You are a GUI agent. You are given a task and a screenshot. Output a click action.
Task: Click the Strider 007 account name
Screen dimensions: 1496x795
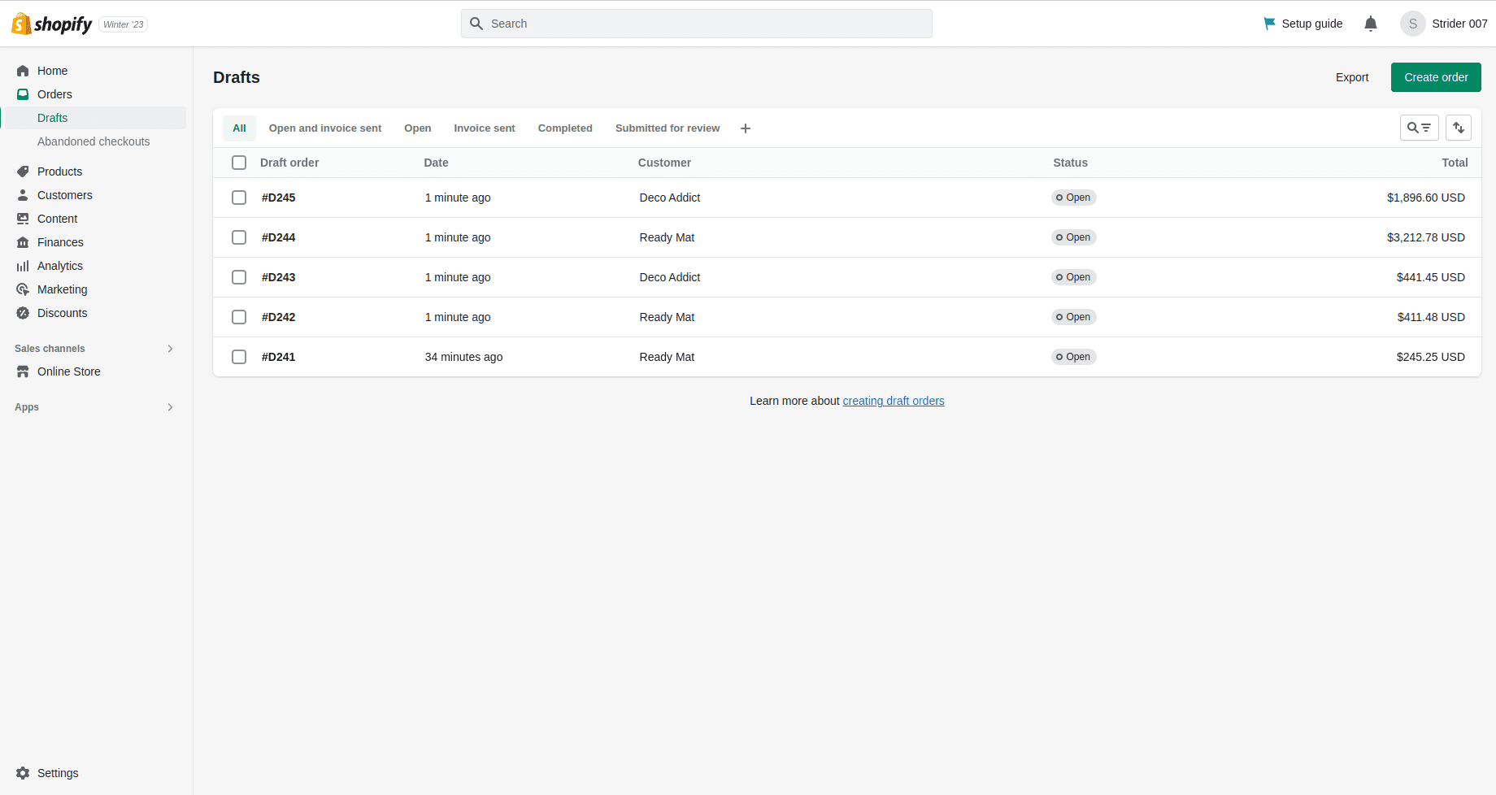(x=1459, y=24)
